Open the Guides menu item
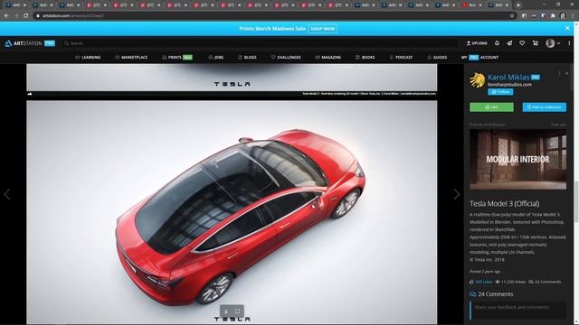Viewport: 579px width, 325px height. click(x=437, y=58)
